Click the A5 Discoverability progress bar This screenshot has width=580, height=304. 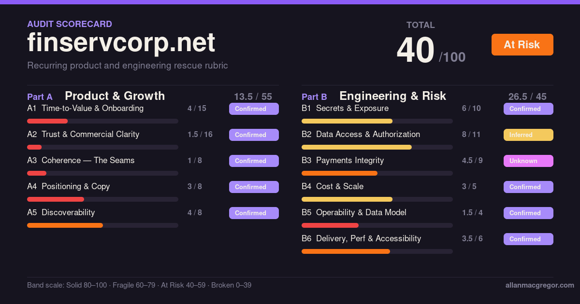[102, 225]
